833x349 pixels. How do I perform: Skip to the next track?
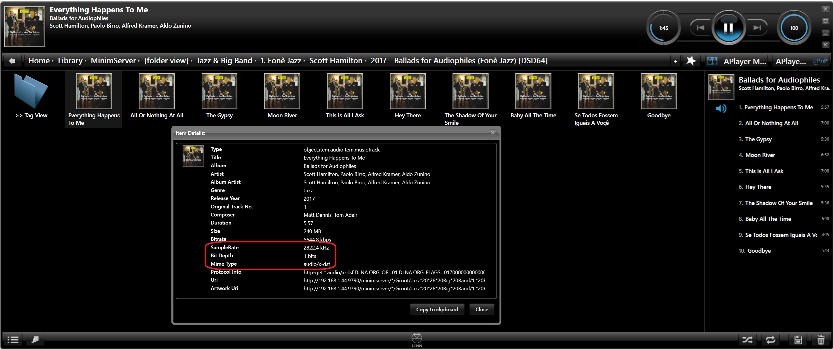tap(757, 28)
